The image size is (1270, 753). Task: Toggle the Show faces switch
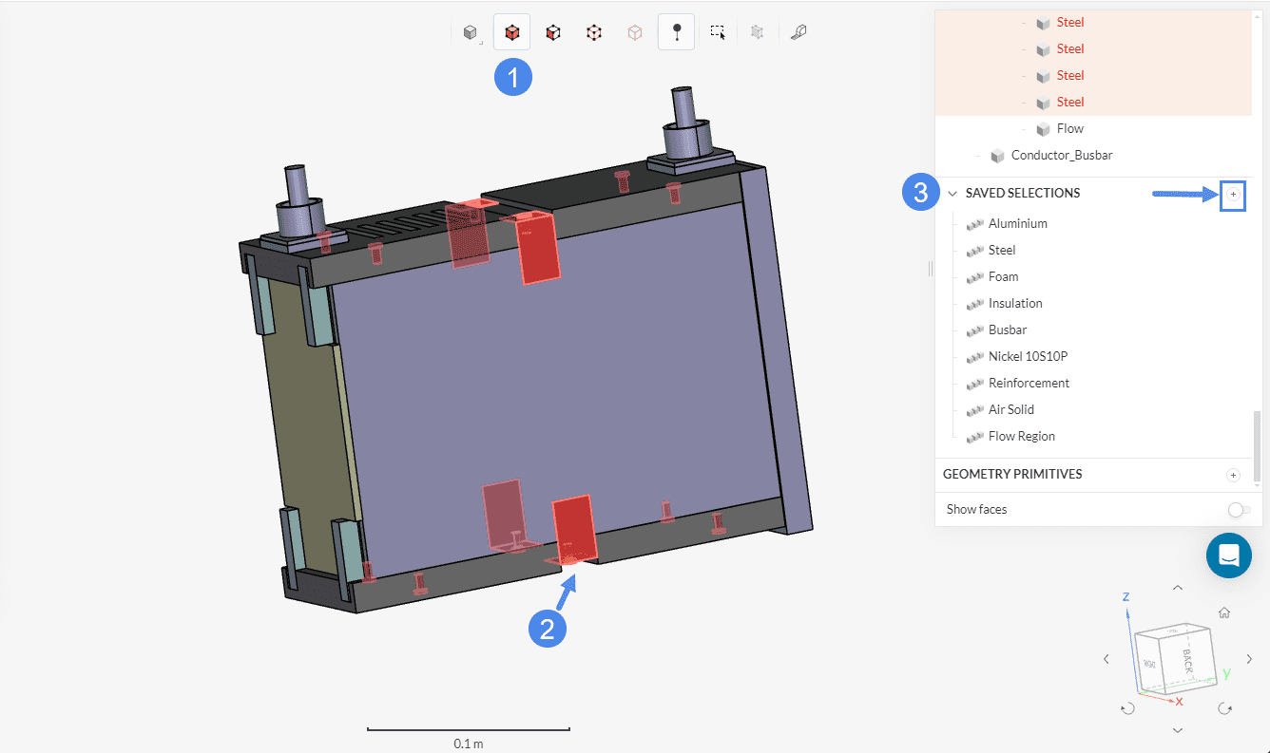coord(1238,510)
